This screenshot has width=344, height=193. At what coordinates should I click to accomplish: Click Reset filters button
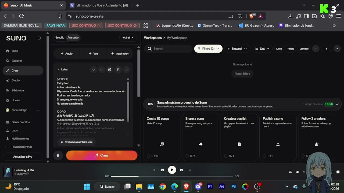(242, 74)
